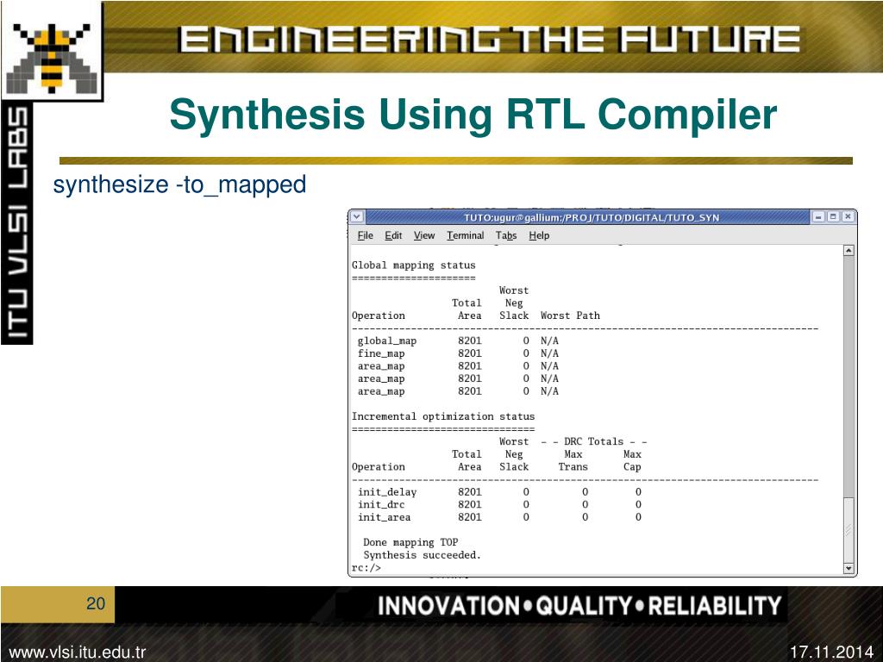This screenshot has width=883, height=662.
Task: Click the terminal scrollbar up arrow
Action: click(849, 251)
